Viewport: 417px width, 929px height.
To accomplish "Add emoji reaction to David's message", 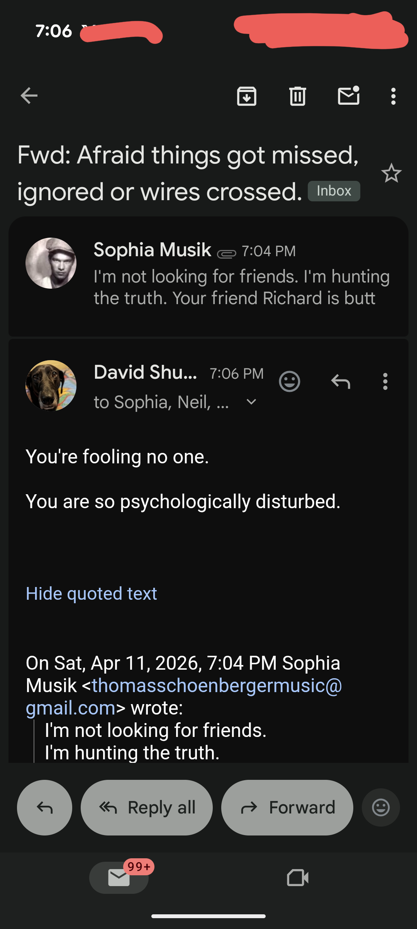I will click(290, 382).
